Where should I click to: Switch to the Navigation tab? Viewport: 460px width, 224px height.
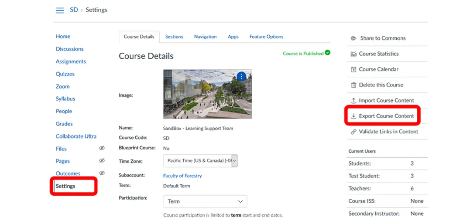click(x=206, y=37)
